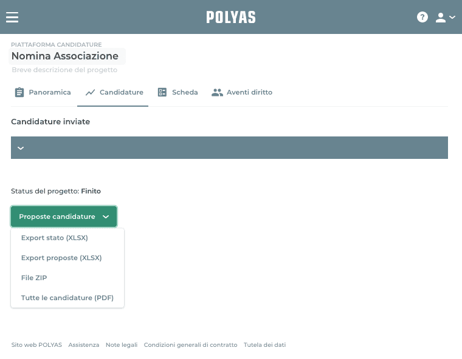The width and height of the screenshot is (462, 359).
Task: Select Export proposte (XLSX)
Action: click(61, 258)
